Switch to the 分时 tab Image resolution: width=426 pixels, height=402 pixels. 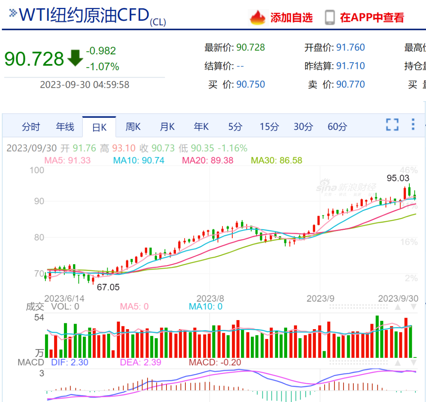(x=31, y=127)
